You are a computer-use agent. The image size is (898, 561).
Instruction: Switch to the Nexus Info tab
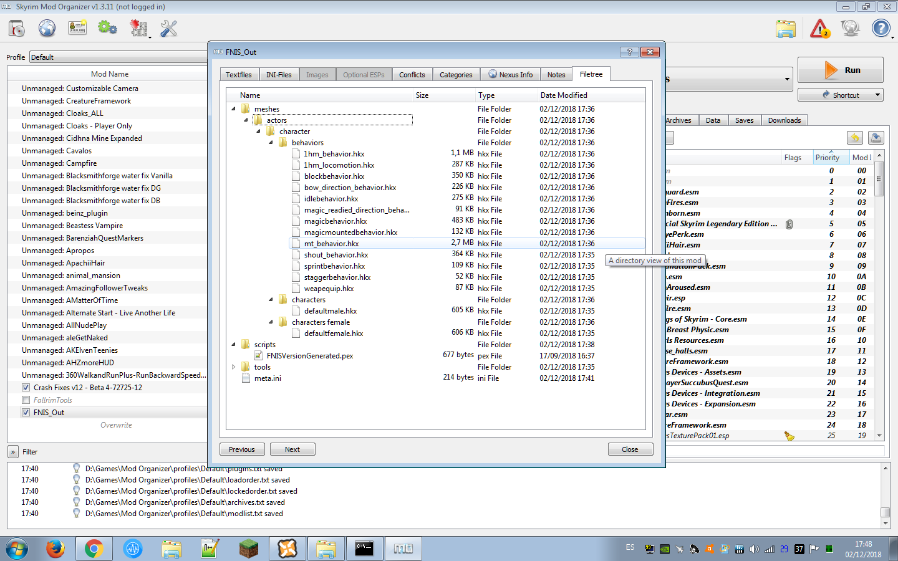(x=511, y=75)
